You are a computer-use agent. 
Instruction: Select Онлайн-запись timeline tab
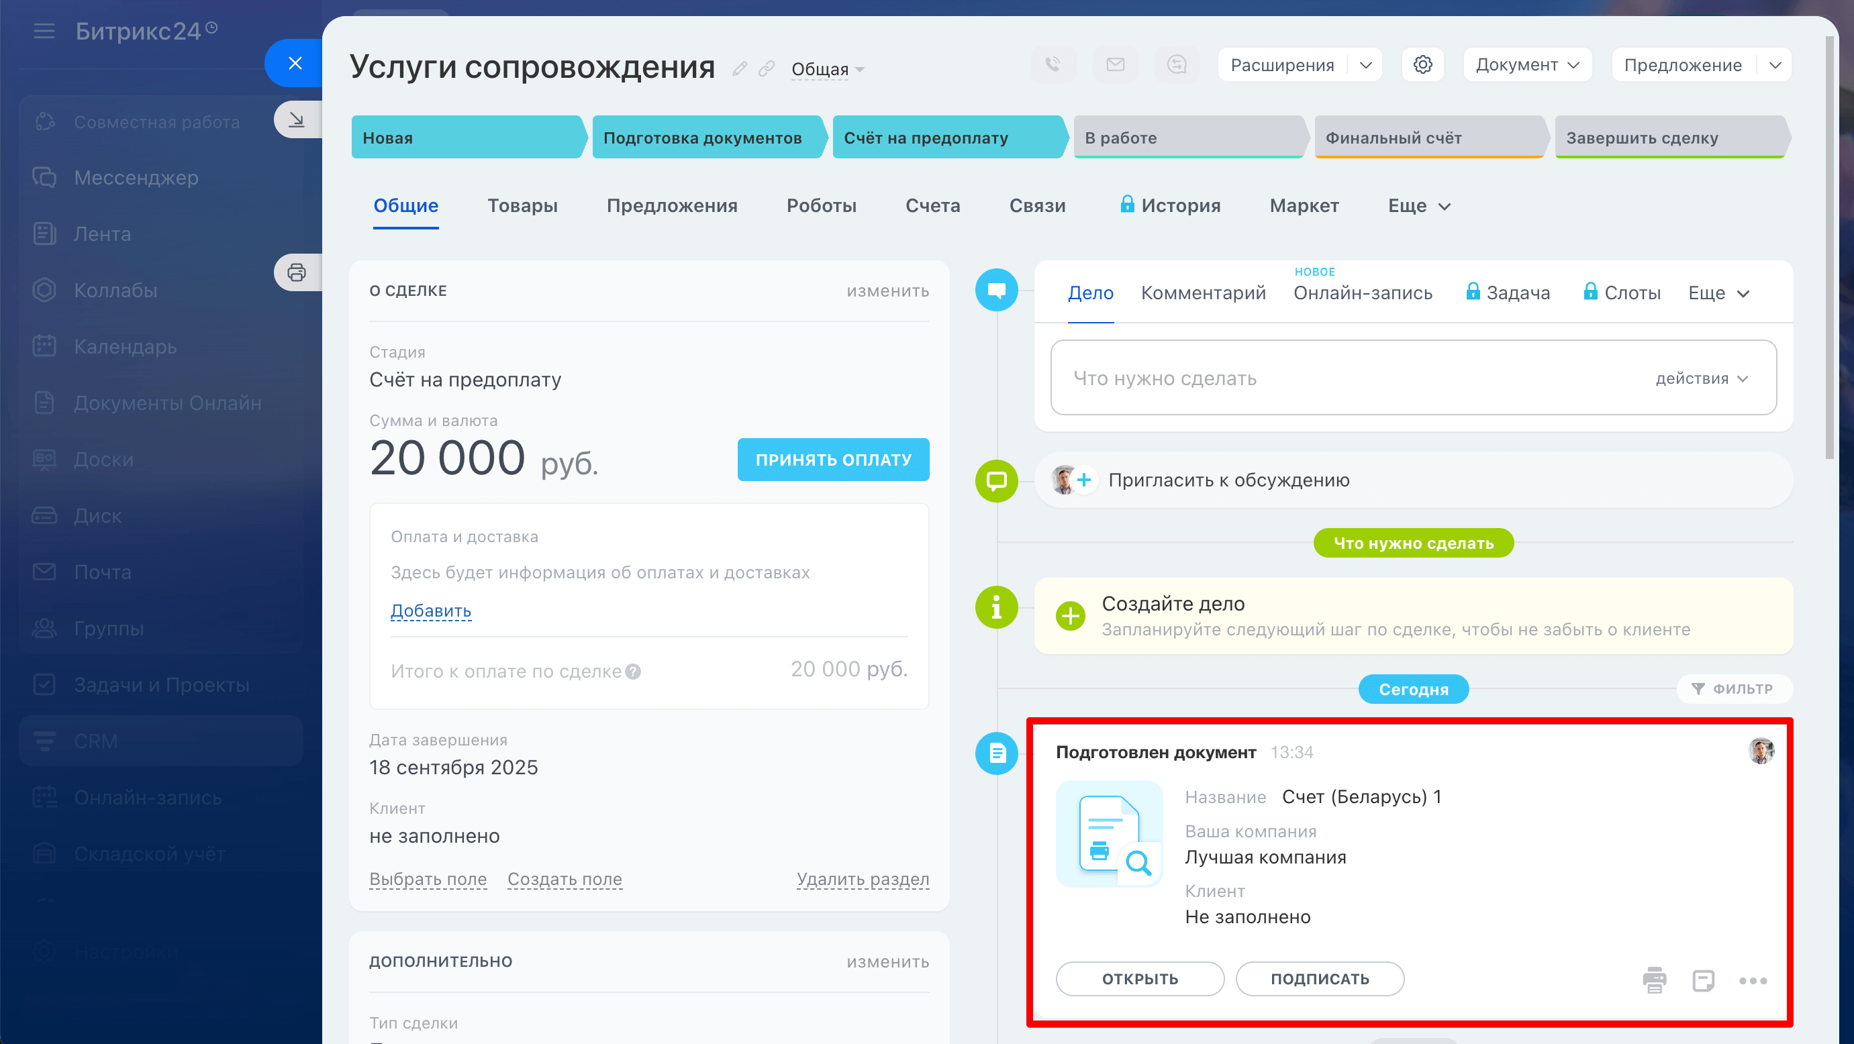pyautogui.click(x=1363, y=293)
